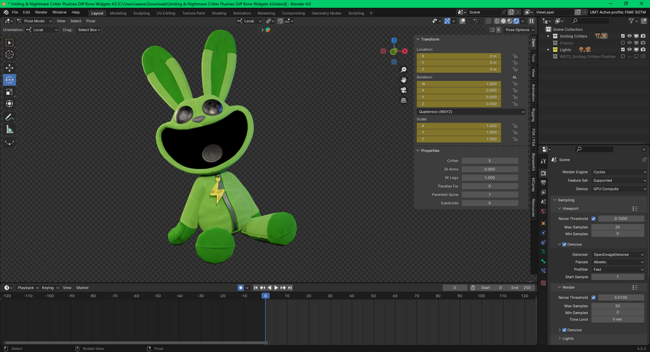Switch to the Sculpting workspace tab
The height and width of the screenshot is (352, 650).
(141, 13)
